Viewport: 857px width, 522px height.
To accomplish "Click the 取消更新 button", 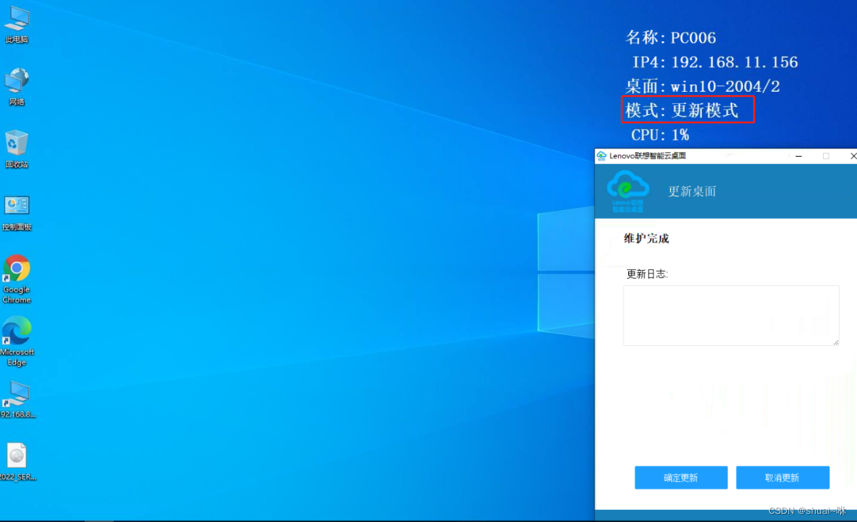I will pos(782,477).
